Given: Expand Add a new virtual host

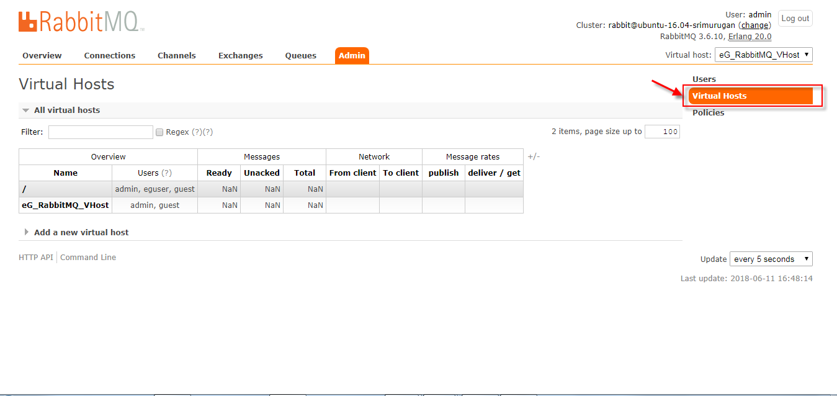Looking at the screenshot, I should point(76,232).
